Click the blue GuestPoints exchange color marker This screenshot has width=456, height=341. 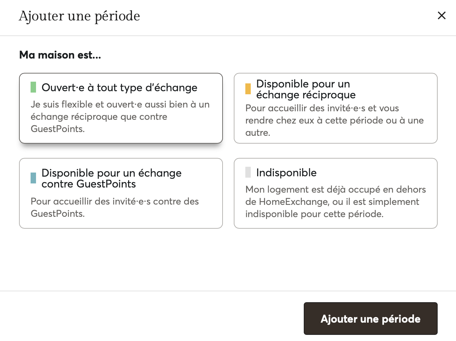click(x=33, y=178)
